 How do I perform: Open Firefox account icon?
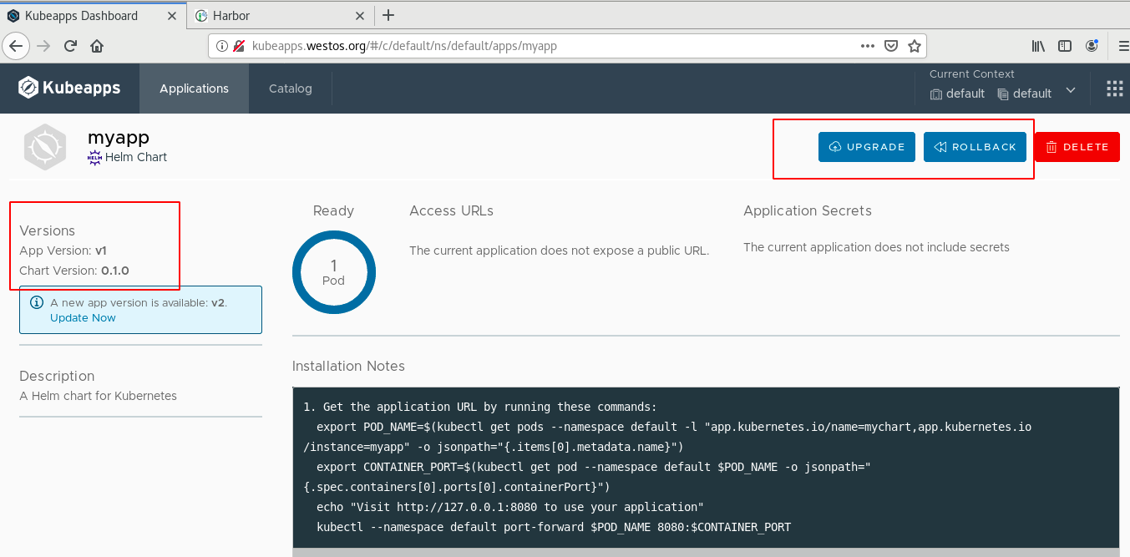click(x=1092, y=46)
